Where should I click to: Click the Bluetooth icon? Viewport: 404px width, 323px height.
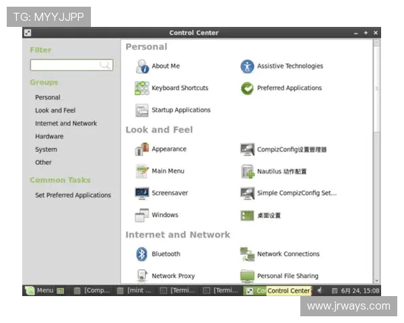click(x=142, y=254)
